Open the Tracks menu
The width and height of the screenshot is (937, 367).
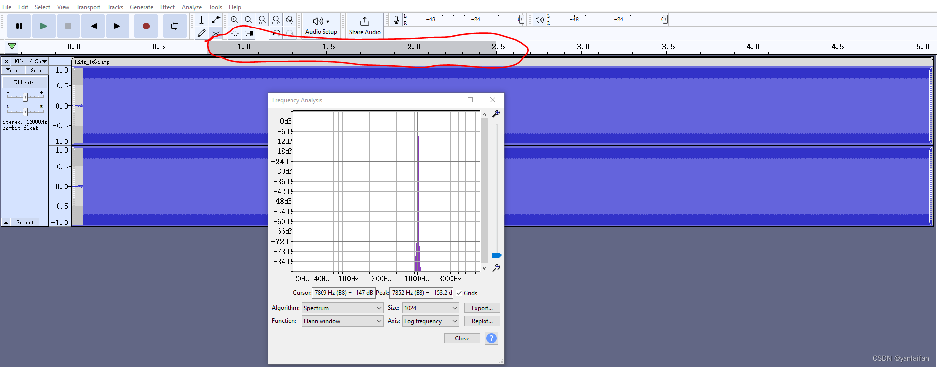pyautogui.click(x=115, y=7)
